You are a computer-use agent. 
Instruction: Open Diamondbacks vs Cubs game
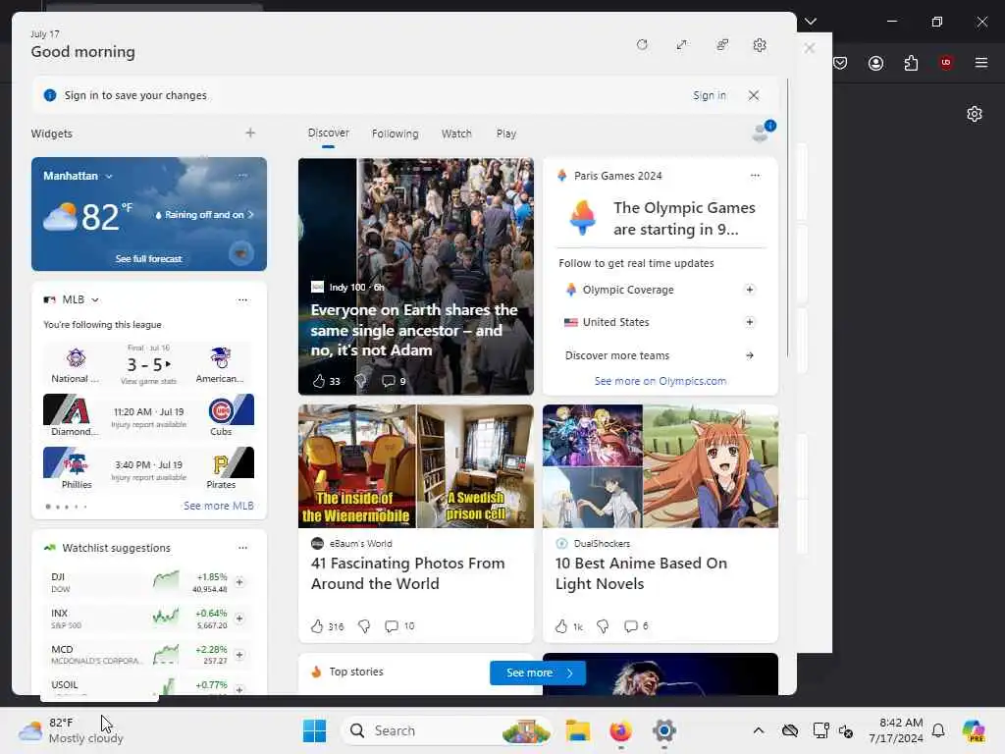click(x=149, y=416)
